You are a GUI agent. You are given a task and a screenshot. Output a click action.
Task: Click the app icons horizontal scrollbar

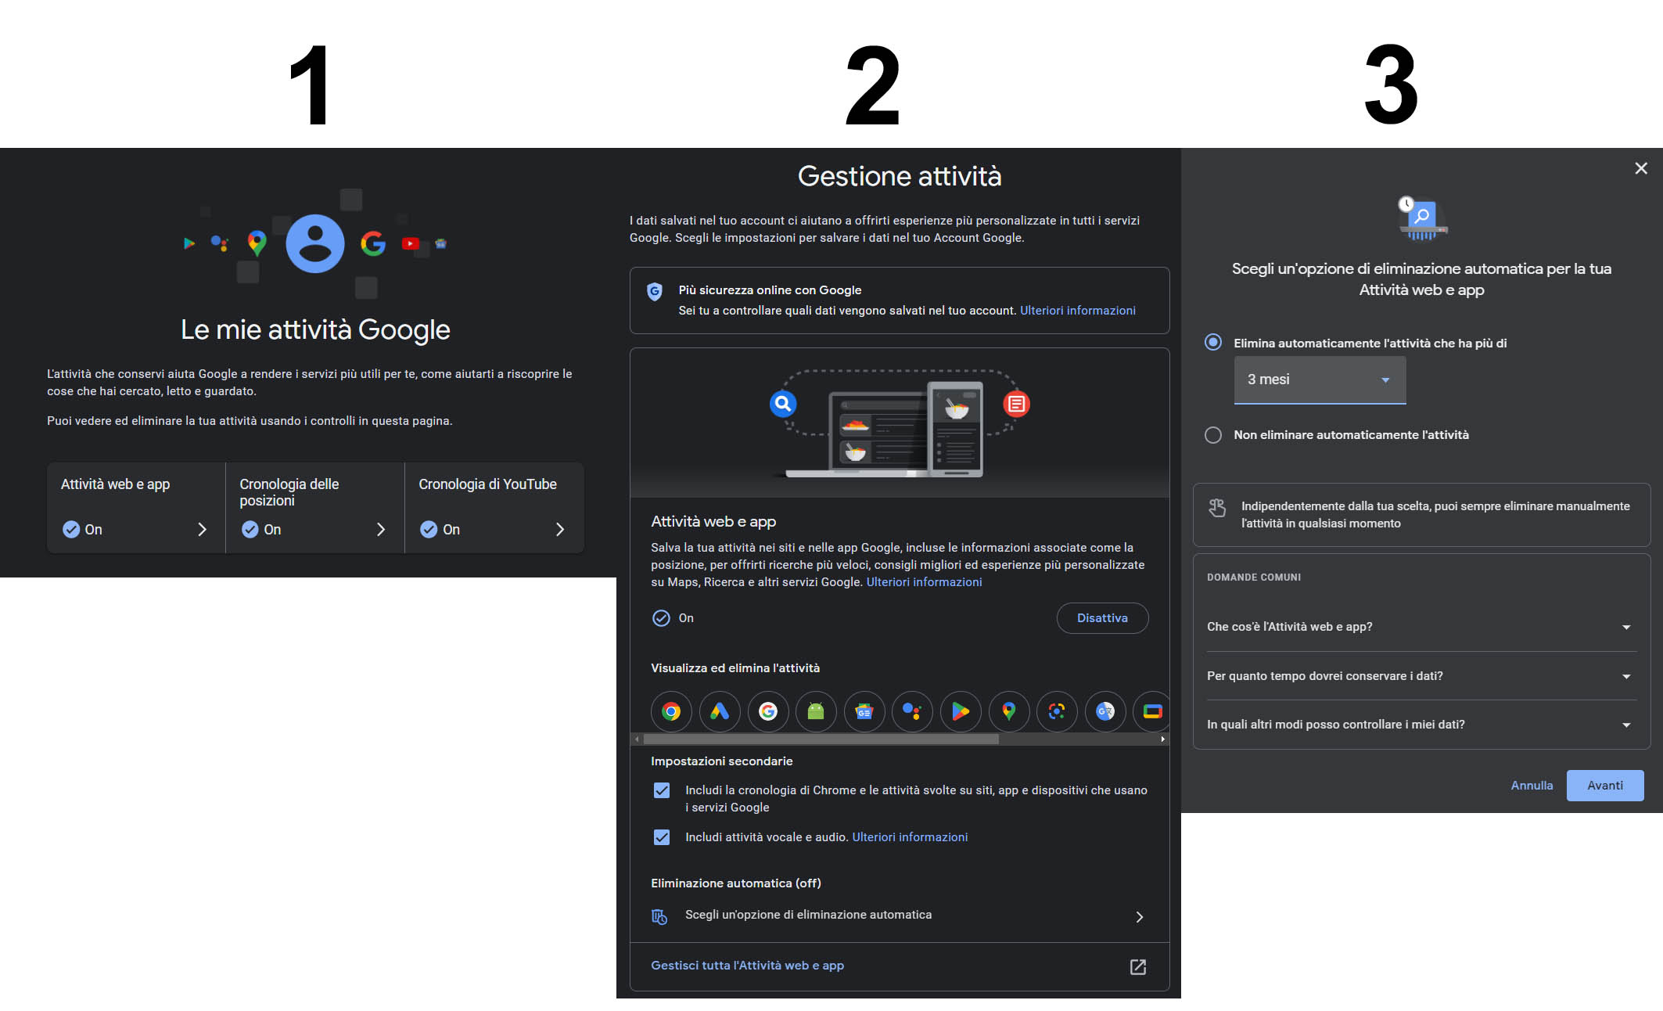821,739
